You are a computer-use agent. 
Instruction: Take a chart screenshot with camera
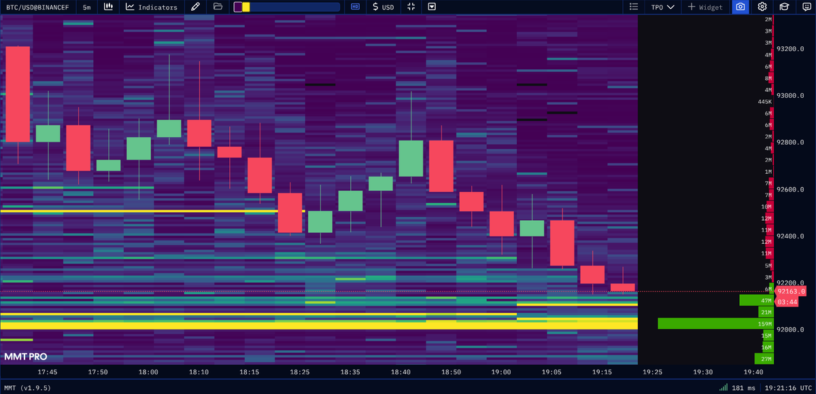click(740, 7)
